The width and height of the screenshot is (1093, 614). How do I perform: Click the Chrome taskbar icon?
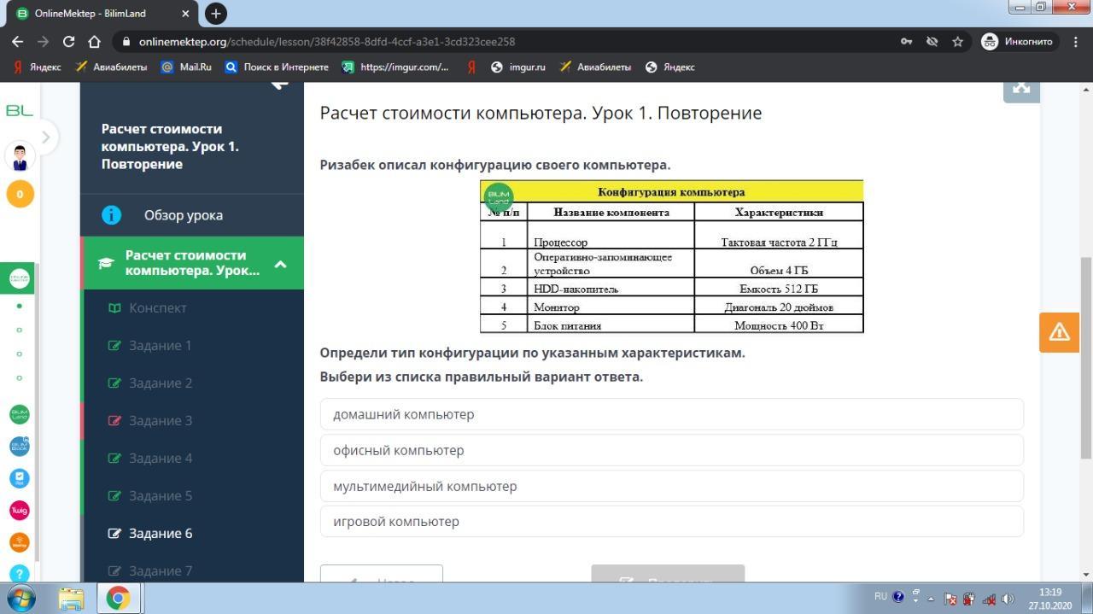[x=118, y=599]
